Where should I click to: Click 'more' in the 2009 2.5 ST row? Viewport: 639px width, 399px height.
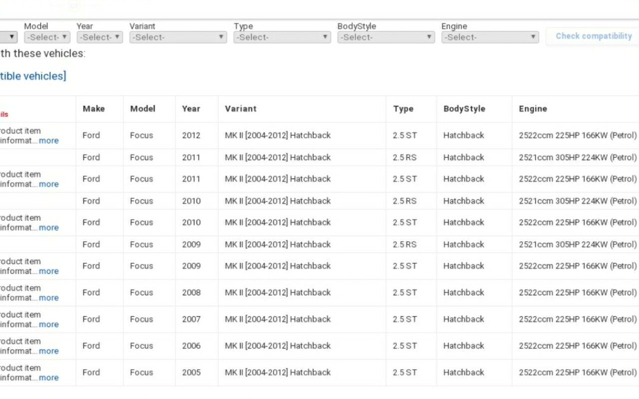pyautogui.click(x=49, y=271)
